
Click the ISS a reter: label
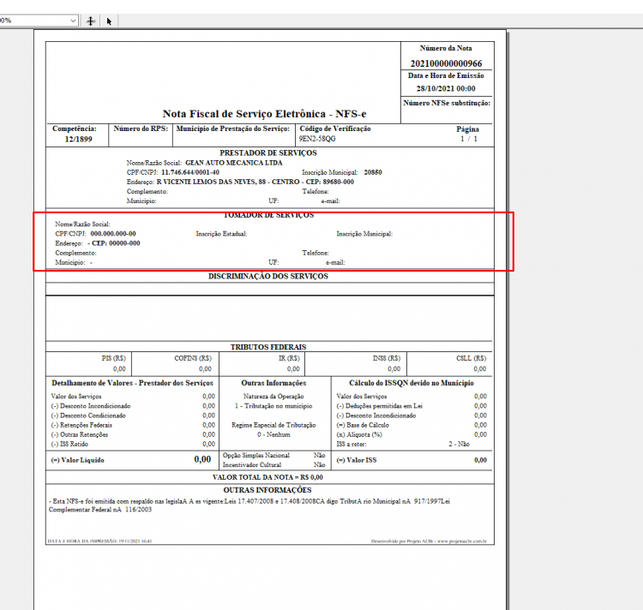(x=352, y=444)
